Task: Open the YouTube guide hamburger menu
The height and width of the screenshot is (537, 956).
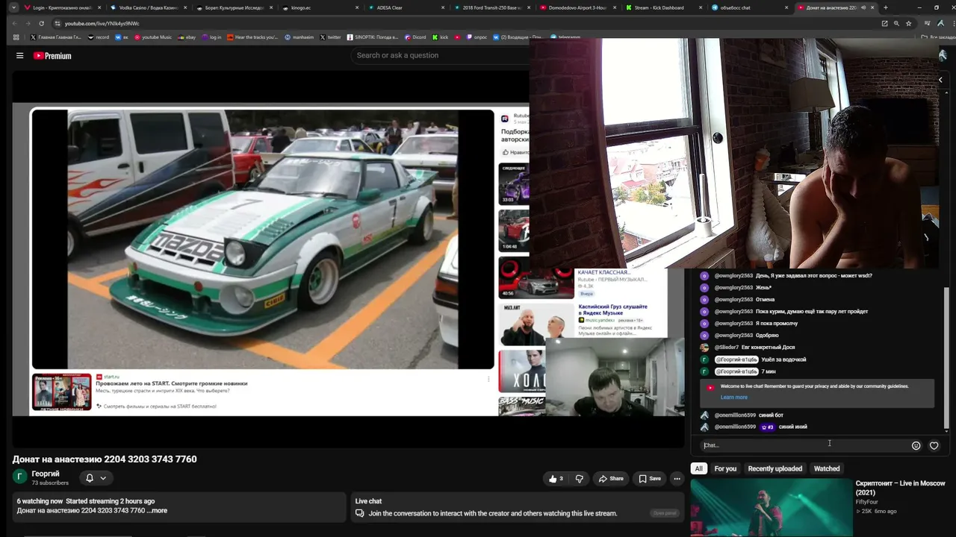Action: click(x=20, y=55)
